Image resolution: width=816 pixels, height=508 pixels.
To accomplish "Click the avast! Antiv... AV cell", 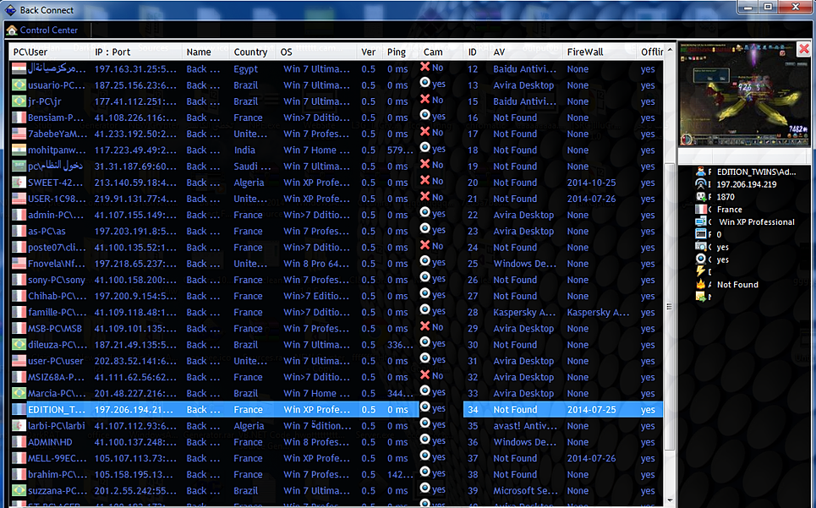I will coord(525,426).
